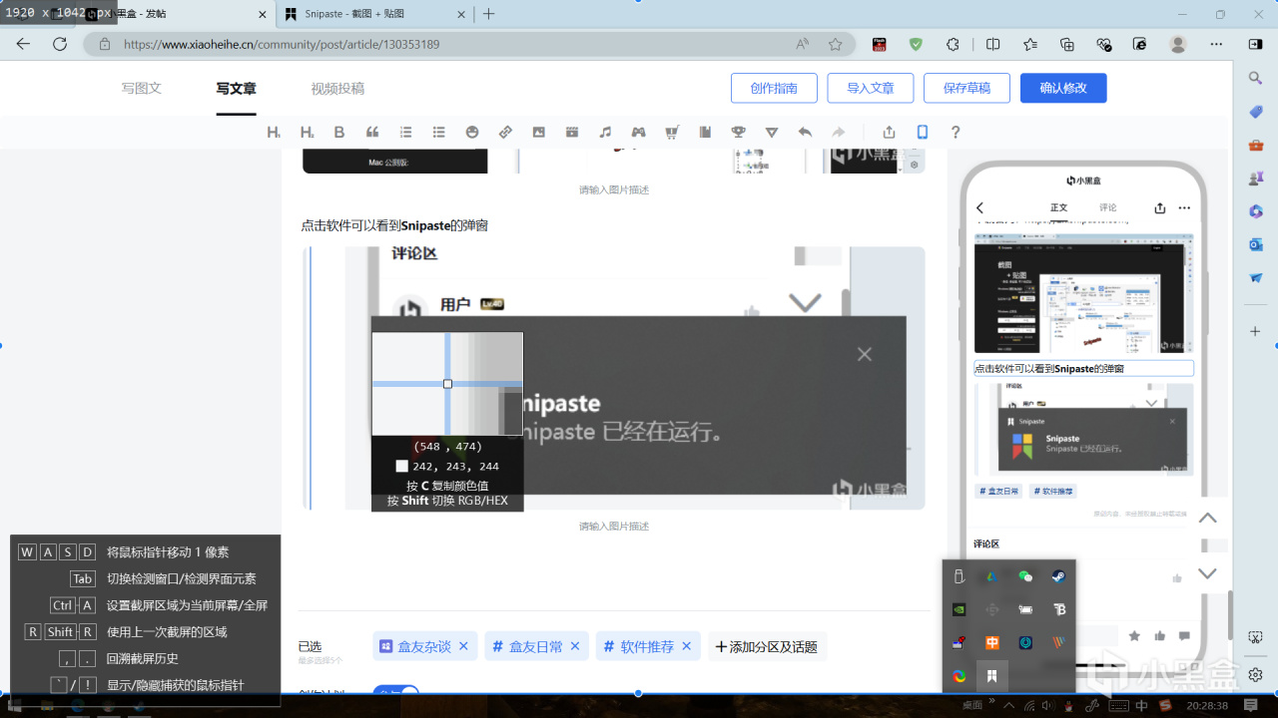Open the WeChat icon in tray popup
This screenshot has height=718, width=1278.
click(1025, 576)
